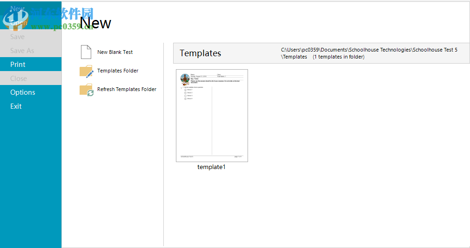470x248 pixels.
Task: Select New Blank Test label
Action: point(115,52)
